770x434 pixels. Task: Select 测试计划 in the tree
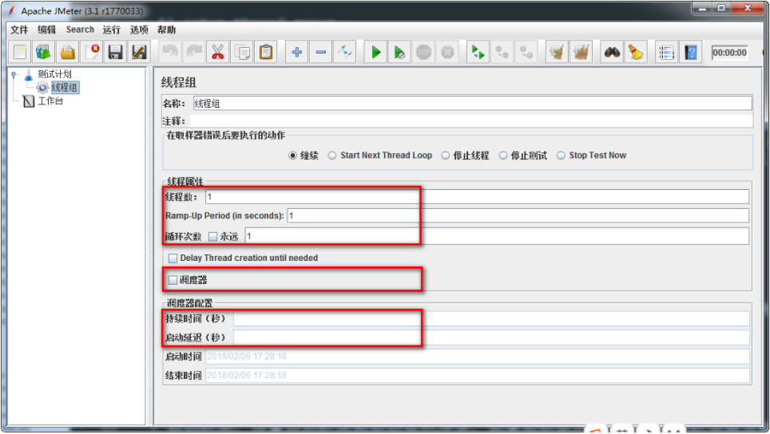click(x=54, y=74)
